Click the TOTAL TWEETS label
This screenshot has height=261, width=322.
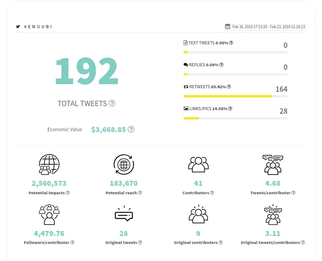click(82, 103)
